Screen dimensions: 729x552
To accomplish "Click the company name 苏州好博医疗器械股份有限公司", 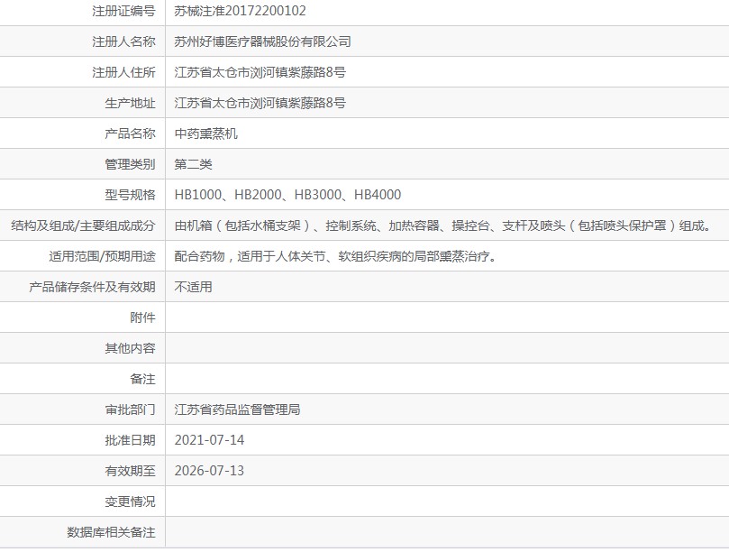I will coord(263,41).
